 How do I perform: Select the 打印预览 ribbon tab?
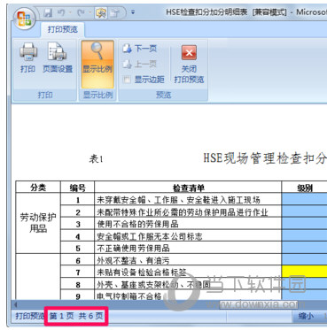point(63,29)
